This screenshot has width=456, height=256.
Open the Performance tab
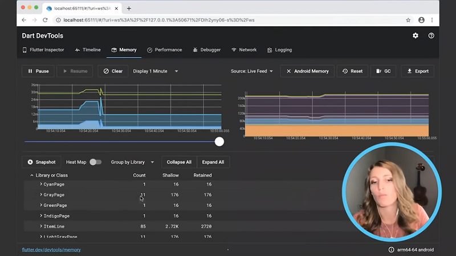coord(165,50)
